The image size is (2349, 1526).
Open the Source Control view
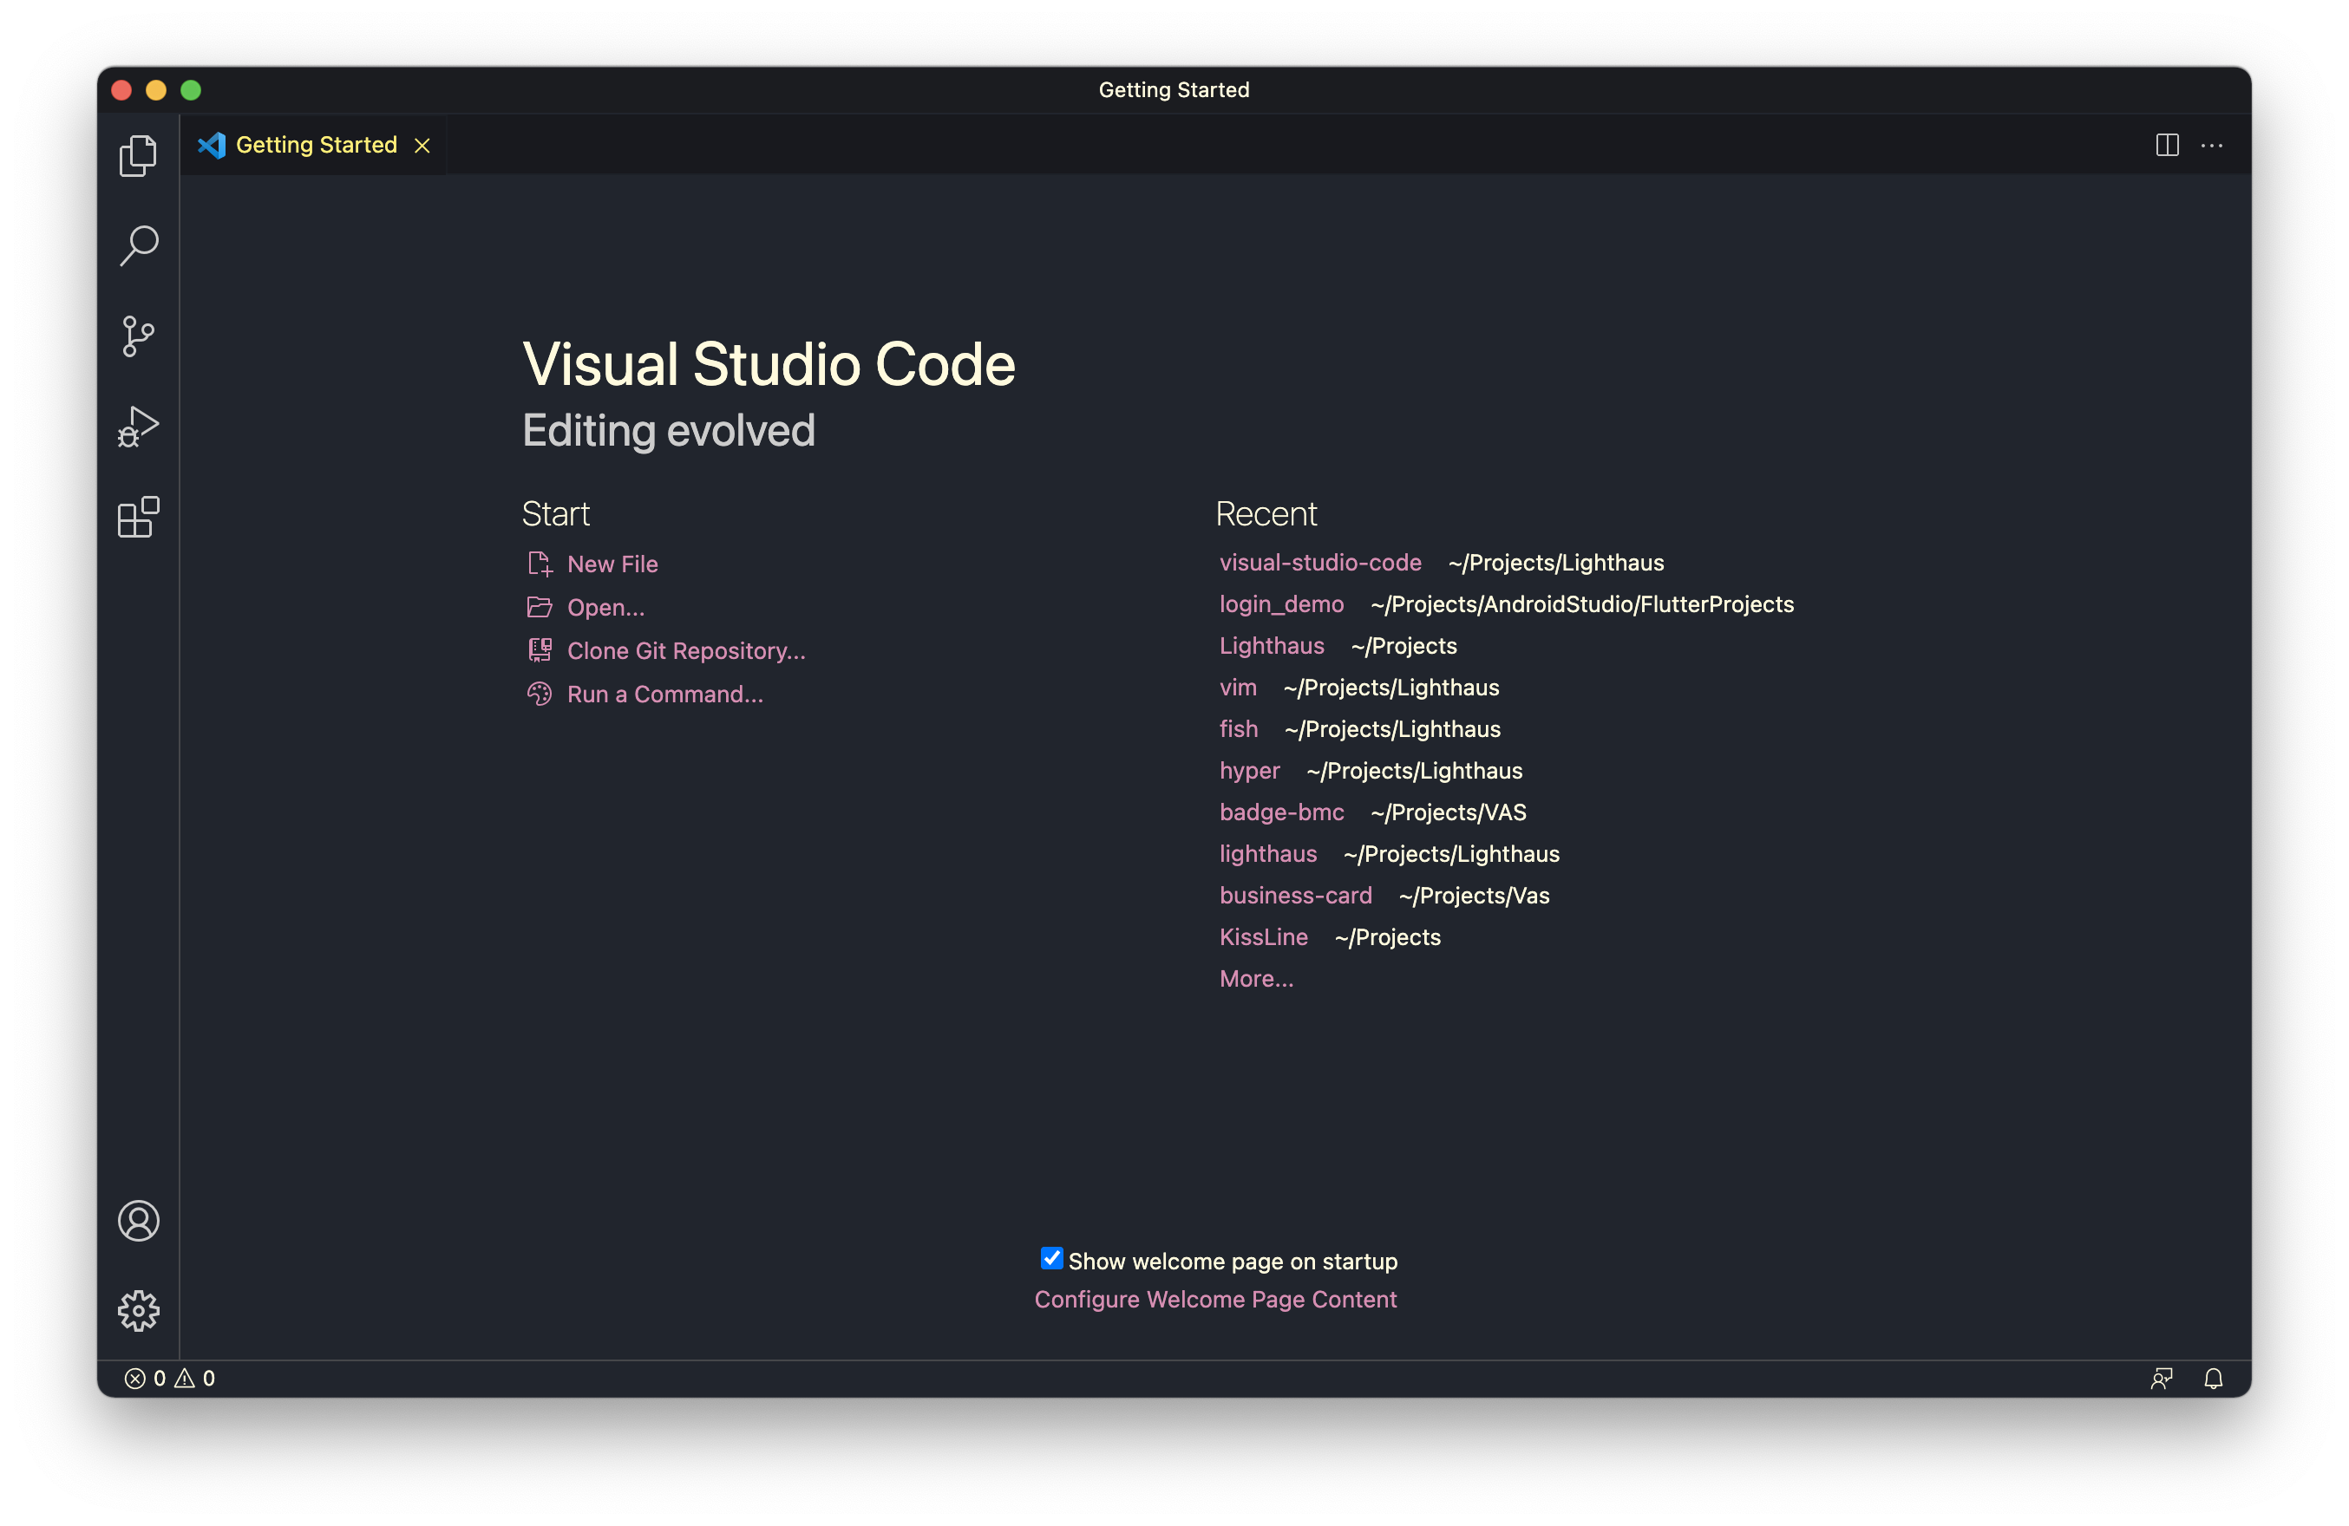(x=138, y=336)
